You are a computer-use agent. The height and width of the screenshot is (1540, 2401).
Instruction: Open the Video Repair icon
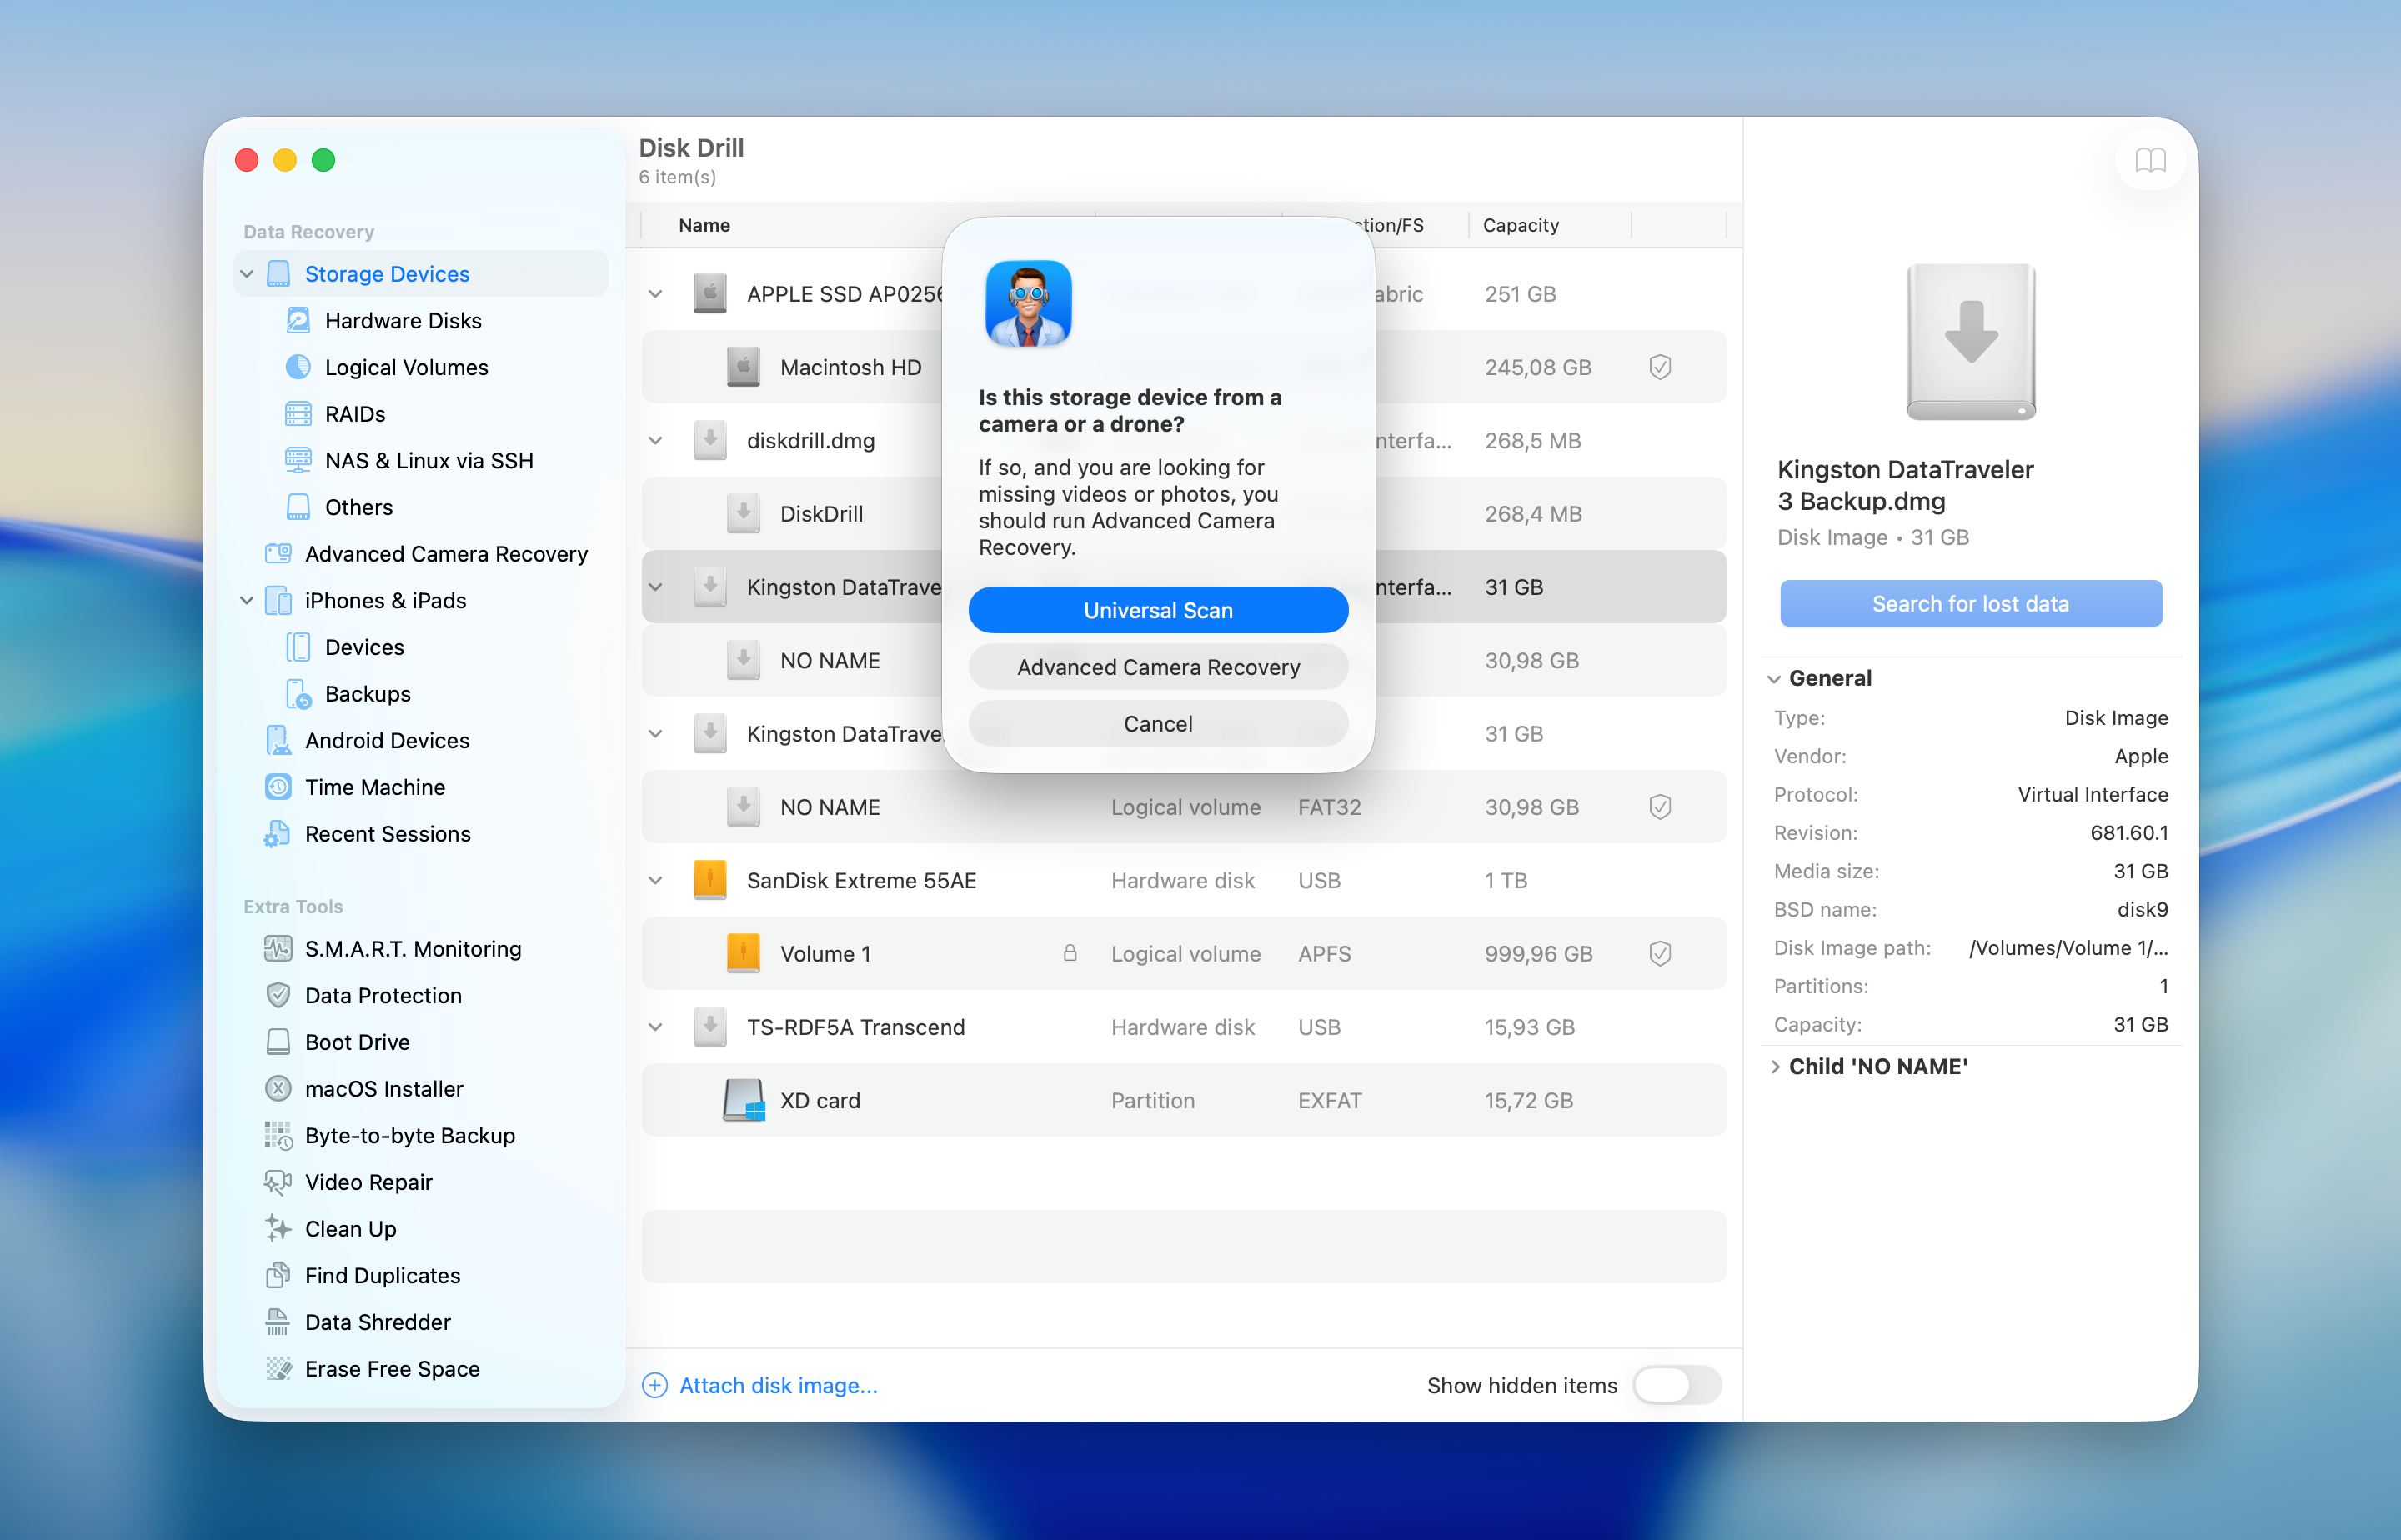tap(278, 1182)
